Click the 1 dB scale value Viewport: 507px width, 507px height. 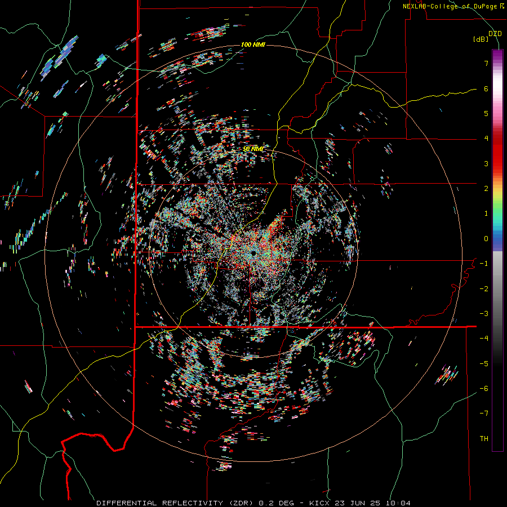(x=486, y=214)
